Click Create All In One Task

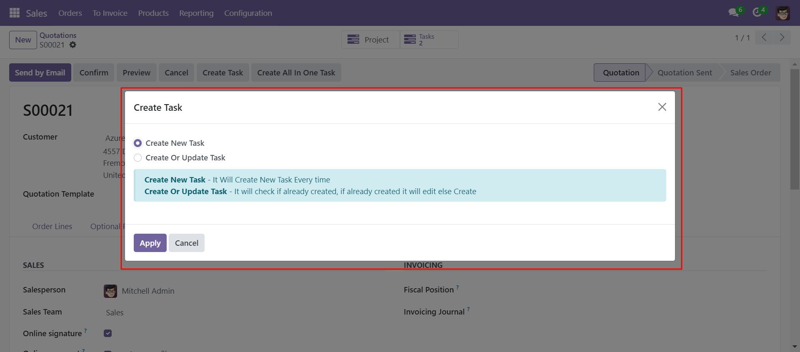pyautogui.click(x=296, y=72)
